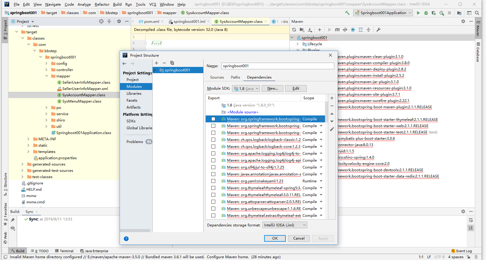This screenshot has width=486, height=260.
Task: Click Edit SDK button
Action: pos(296,88)
